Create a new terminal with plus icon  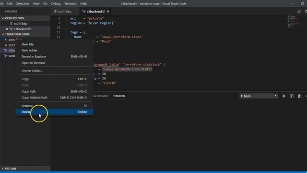pos(283,96)
